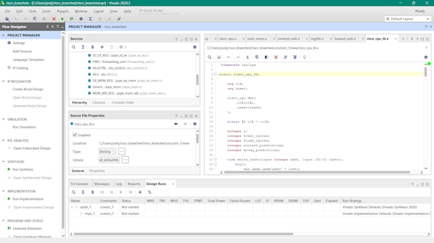Open the Reports menu
This screenshot has height=243, width=434.
pos(63,11)
